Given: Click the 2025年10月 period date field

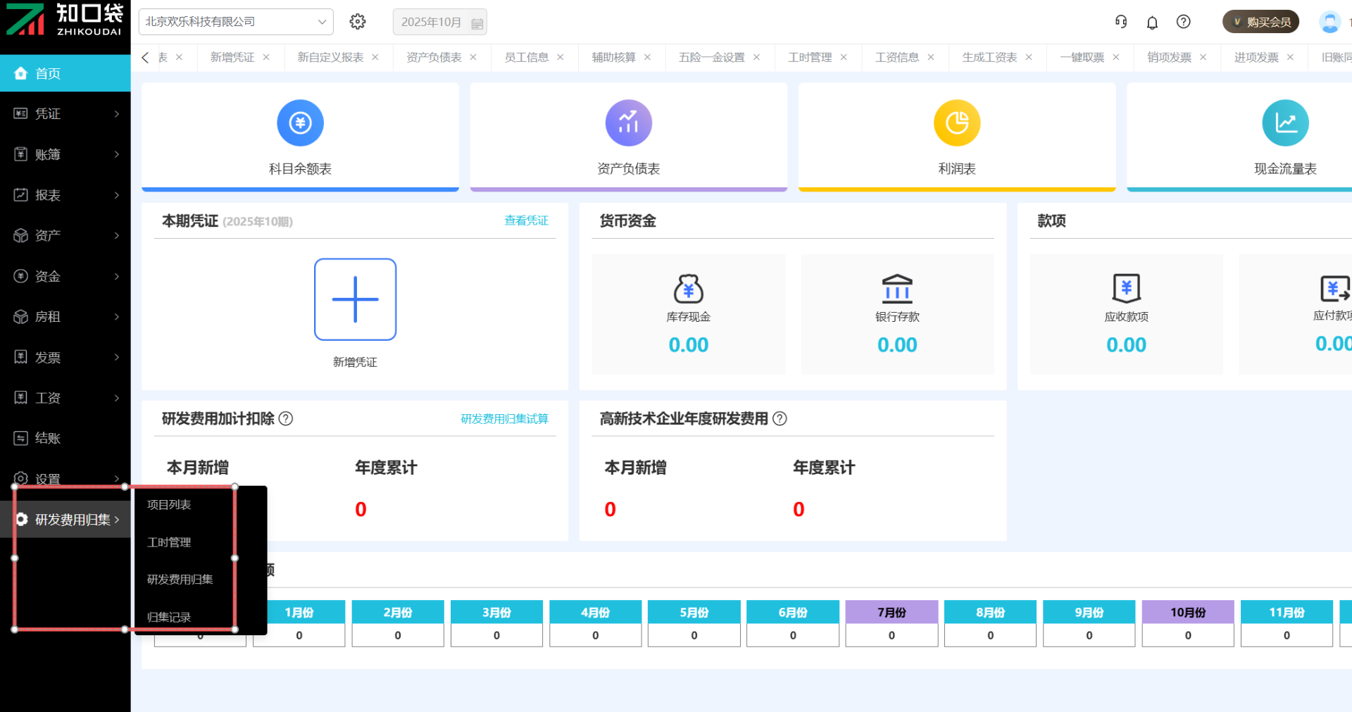Looking at the screenshot, I should (439, 23).
